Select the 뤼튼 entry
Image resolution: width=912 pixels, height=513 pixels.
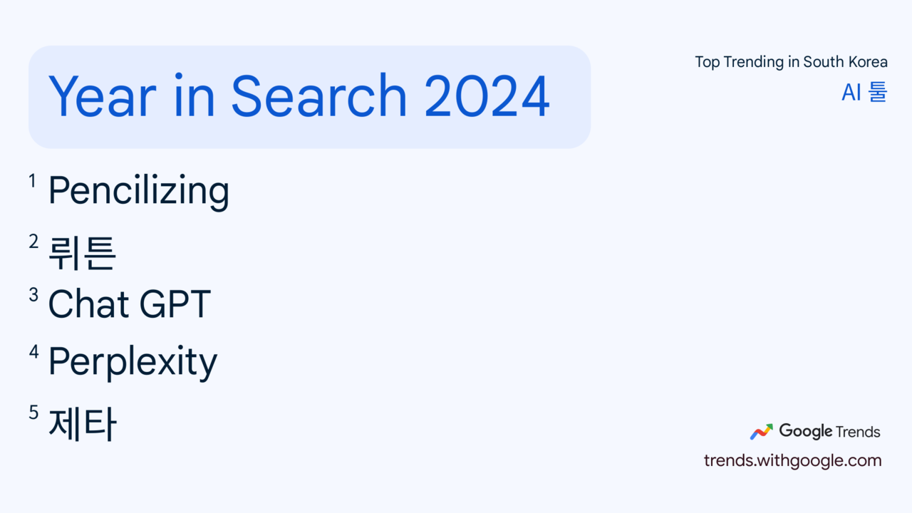tap(82, 253)
